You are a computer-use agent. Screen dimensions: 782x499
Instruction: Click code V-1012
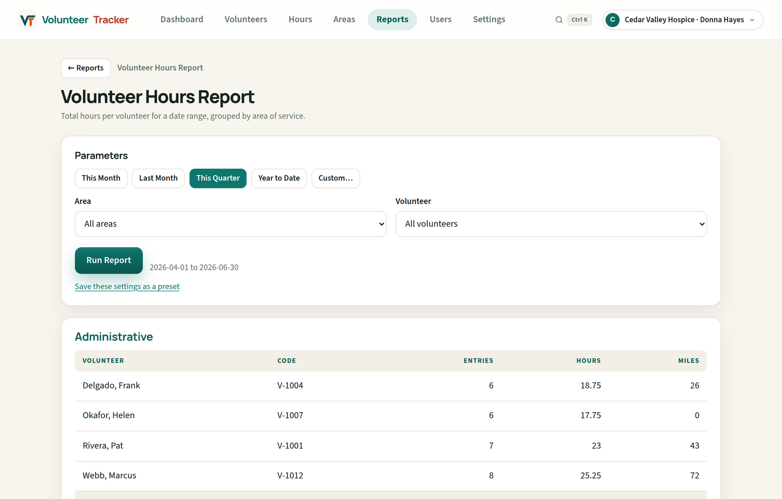coord(290,476)
